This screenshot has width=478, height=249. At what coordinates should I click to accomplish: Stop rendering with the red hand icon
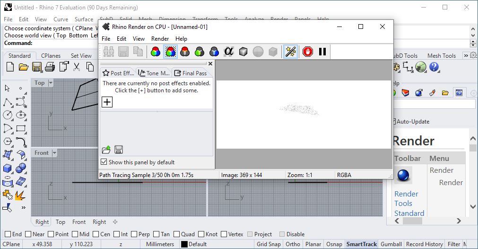[308, 52]
